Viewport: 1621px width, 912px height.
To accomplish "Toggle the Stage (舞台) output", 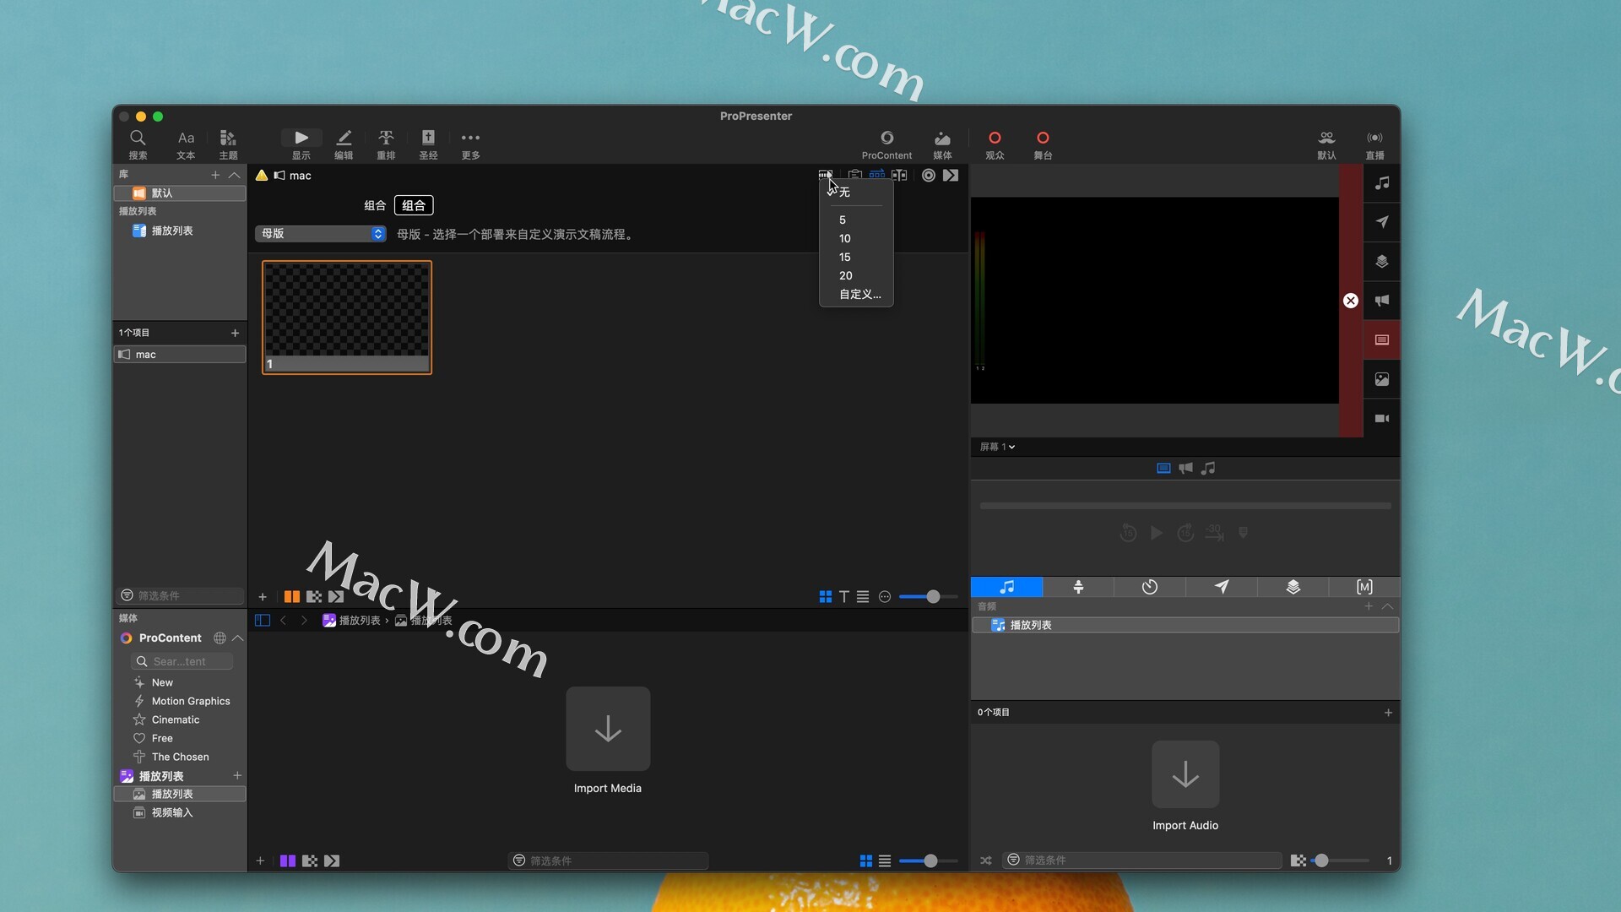I will 1043,144.
